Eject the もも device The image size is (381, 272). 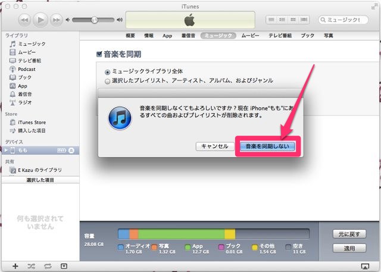[71, 151]
